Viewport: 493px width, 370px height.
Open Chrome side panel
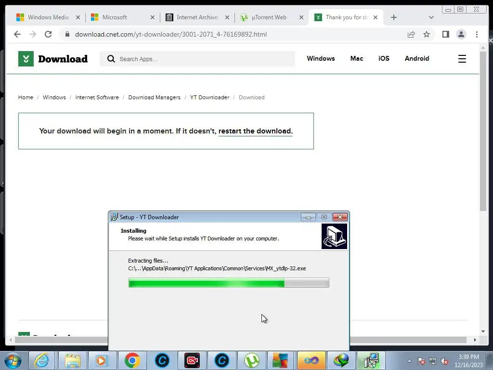(x=445, y=34)
